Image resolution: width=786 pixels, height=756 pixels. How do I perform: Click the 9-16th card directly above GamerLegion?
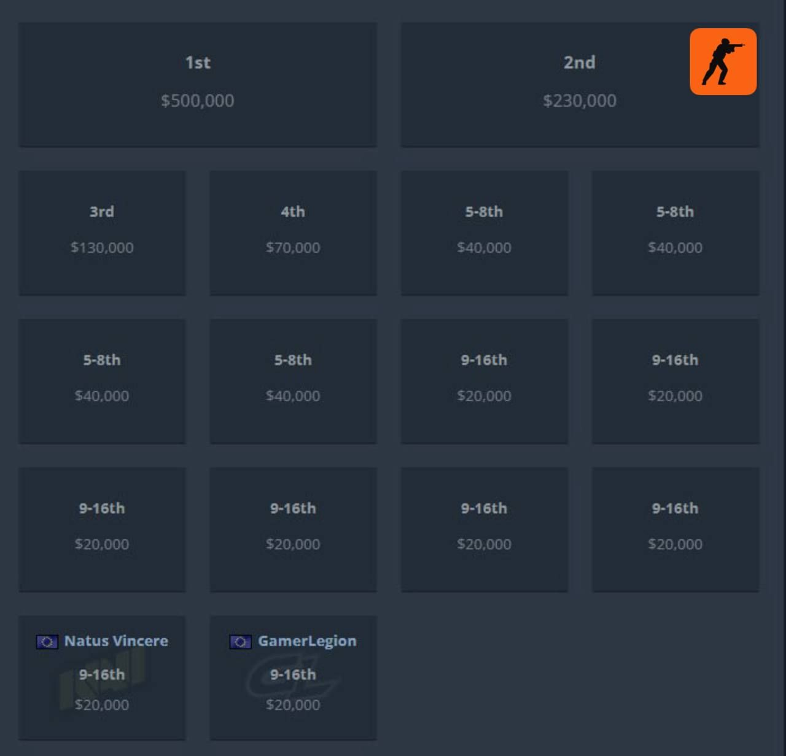[293, 529]
